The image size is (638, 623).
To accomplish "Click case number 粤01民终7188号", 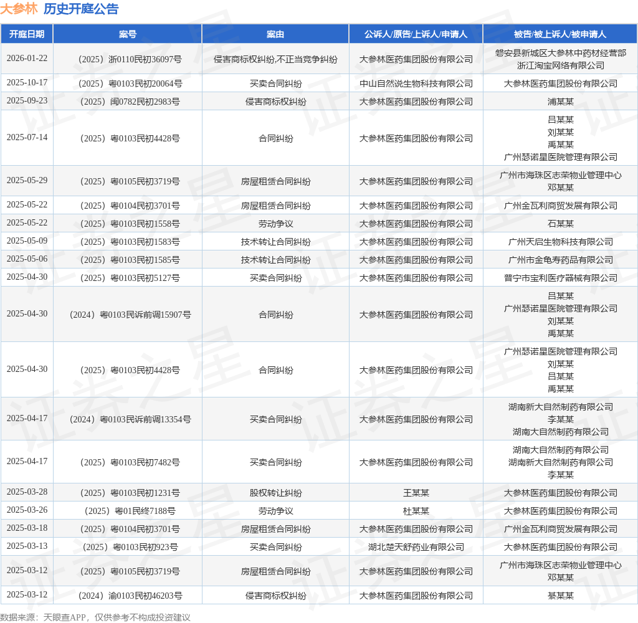I will (x=130, y=511).
